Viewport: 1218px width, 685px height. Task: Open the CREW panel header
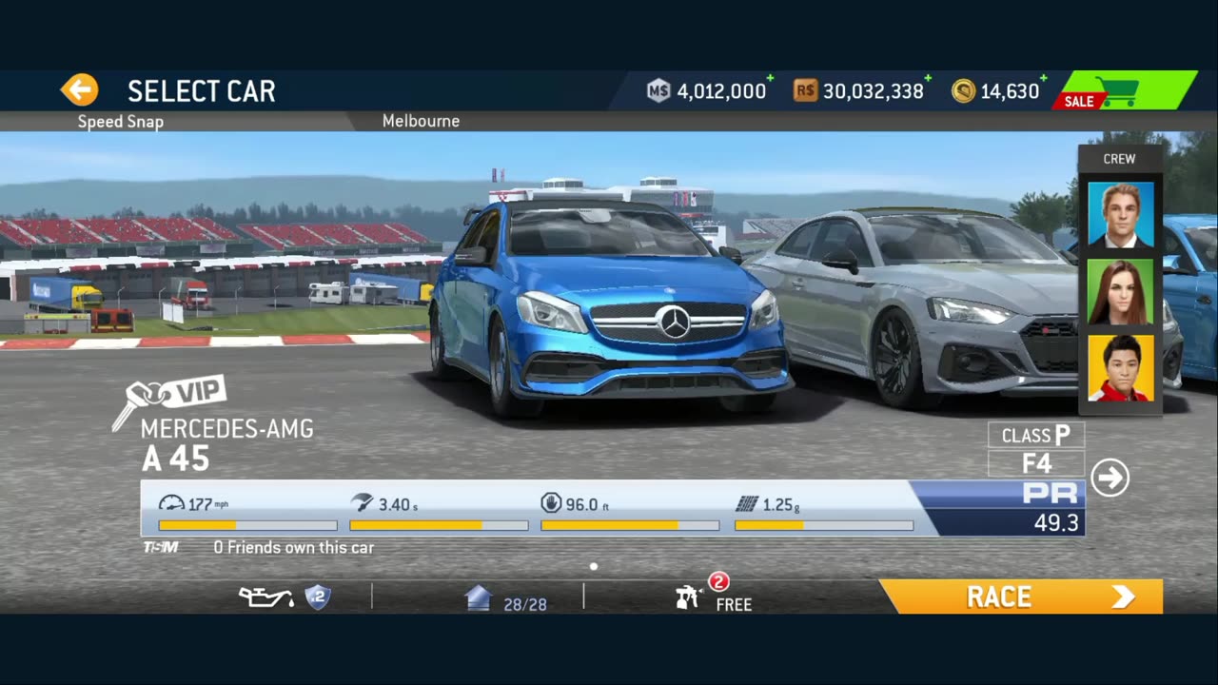coord(1120,159)
